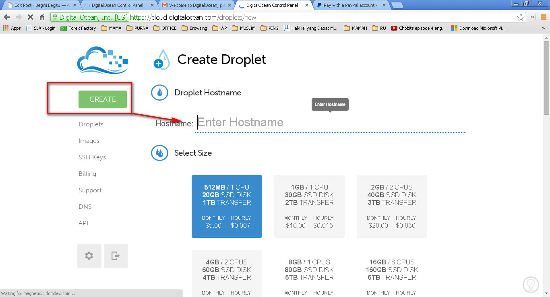Open Support in the sidebar
Viewport: 550px width, 297px height.
[x=90, y=190]
